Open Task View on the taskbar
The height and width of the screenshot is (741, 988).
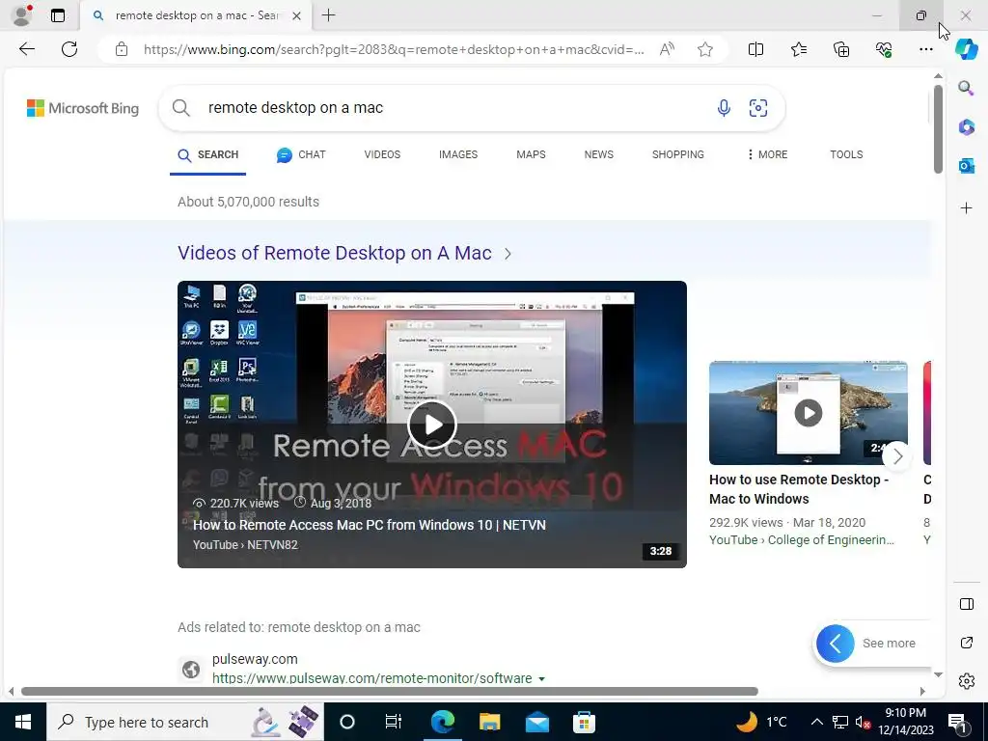(394, 722)
